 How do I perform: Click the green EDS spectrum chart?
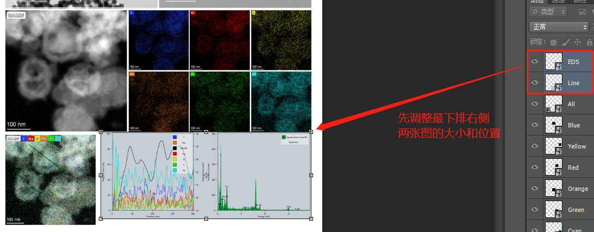click(259, 175)
